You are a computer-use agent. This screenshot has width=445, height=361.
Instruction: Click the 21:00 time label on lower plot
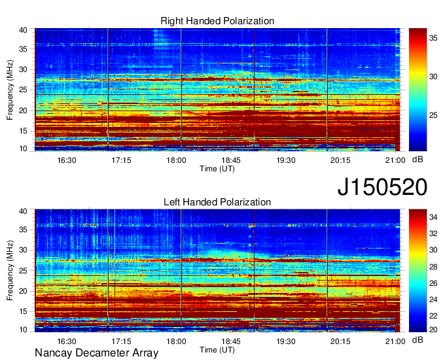[395, 341]
